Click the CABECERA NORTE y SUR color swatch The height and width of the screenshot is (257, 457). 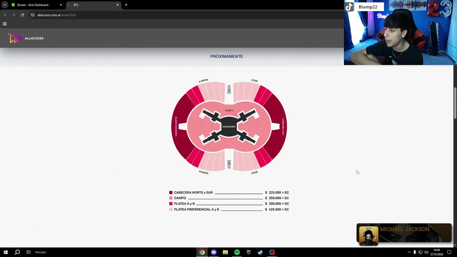pos(171,192)
